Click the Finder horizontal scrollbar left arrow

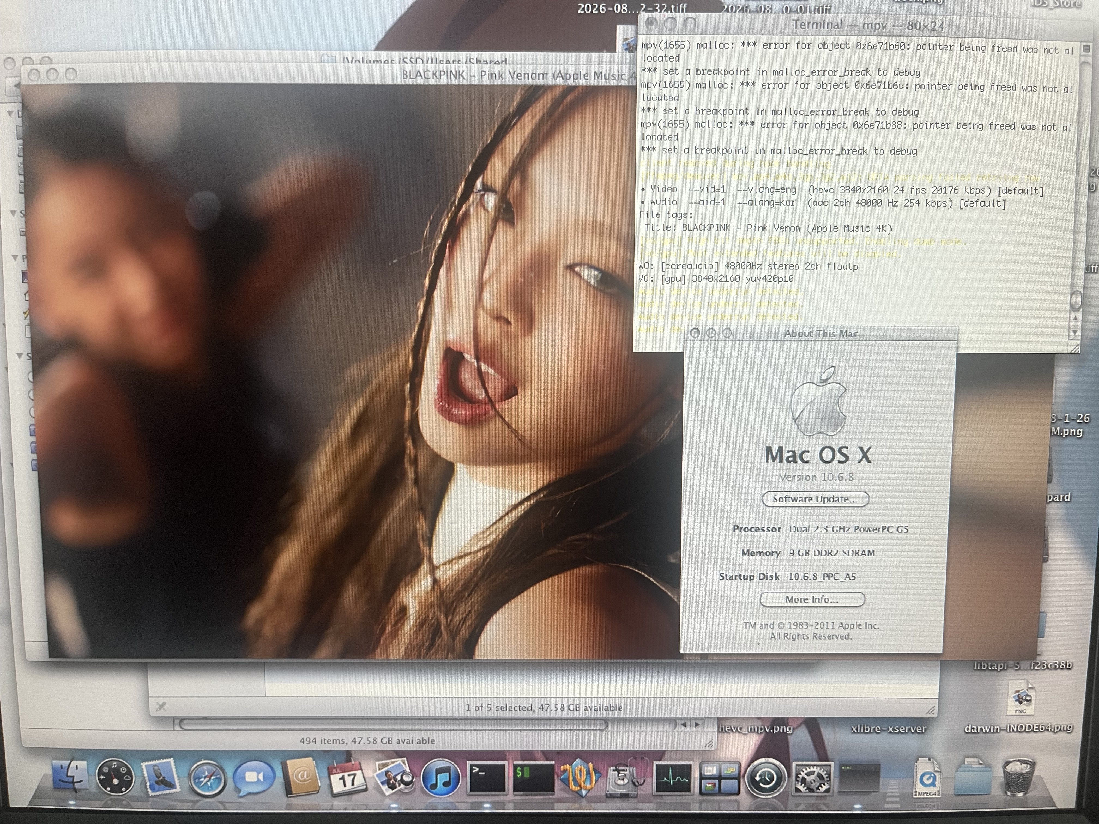click(x=684, y=725)
